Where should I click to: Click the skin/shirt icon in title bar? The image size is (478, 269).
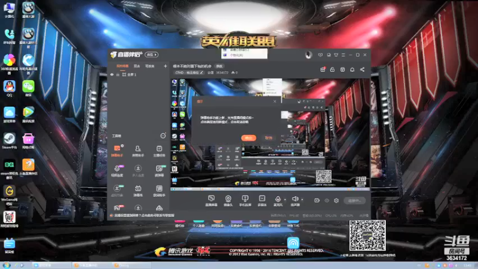coord(336,55)
